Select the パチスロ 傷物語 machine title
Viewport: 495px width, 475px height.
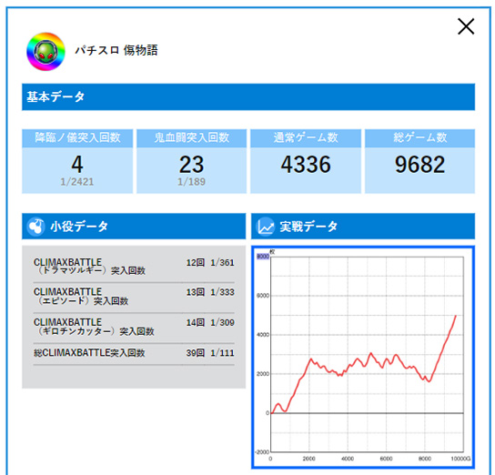(x=116, y=50)
